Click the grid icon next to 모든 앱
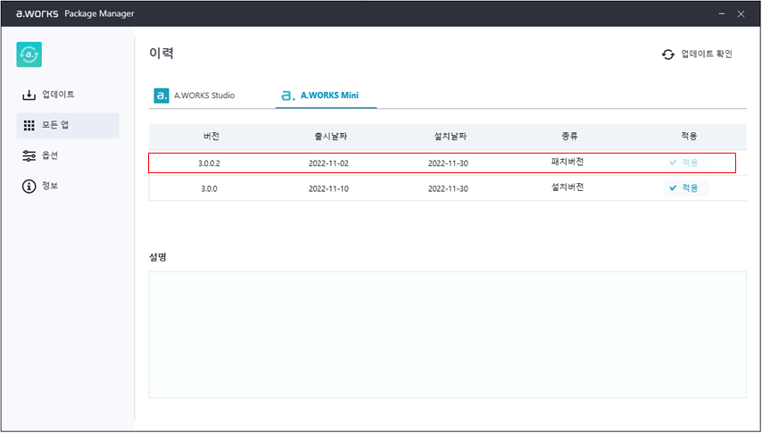Image resolution: width=762 pixels, height=433 pixels. [x=29, y=126]
